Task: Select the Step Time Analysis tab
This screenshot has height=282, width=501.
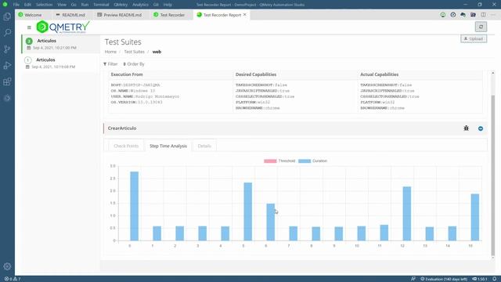Action: pos(168,146)
